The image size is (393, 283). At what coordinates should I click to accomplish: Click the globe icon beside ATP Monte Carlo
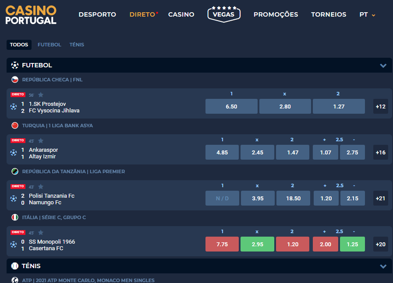15,280
